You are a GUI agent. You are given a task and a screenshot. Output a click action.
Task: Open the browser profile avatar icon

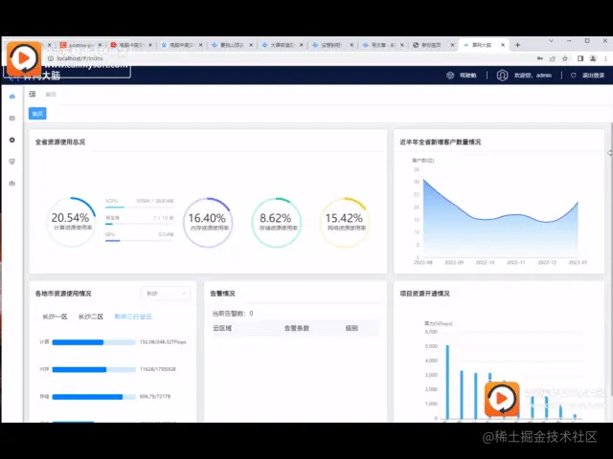pos(593,58)
